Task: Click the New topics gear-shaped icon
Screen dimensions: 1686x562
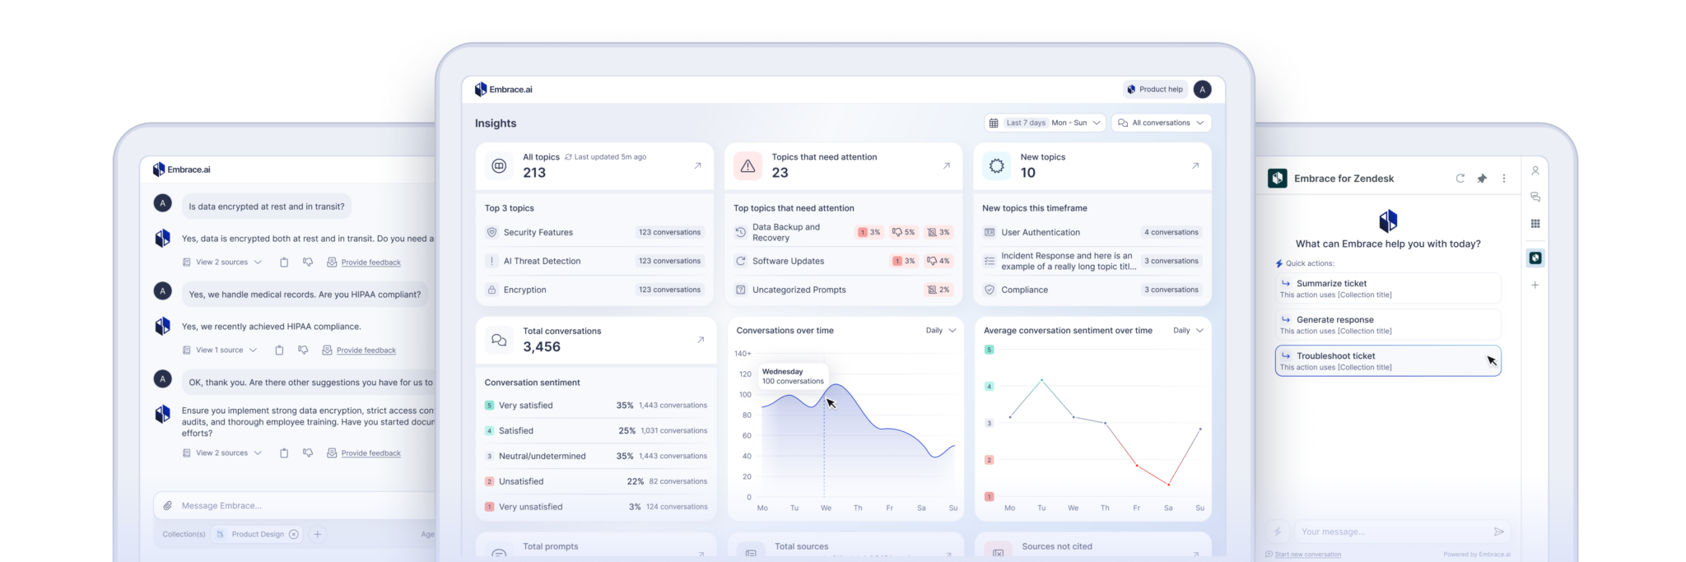Action: point(996,166)
